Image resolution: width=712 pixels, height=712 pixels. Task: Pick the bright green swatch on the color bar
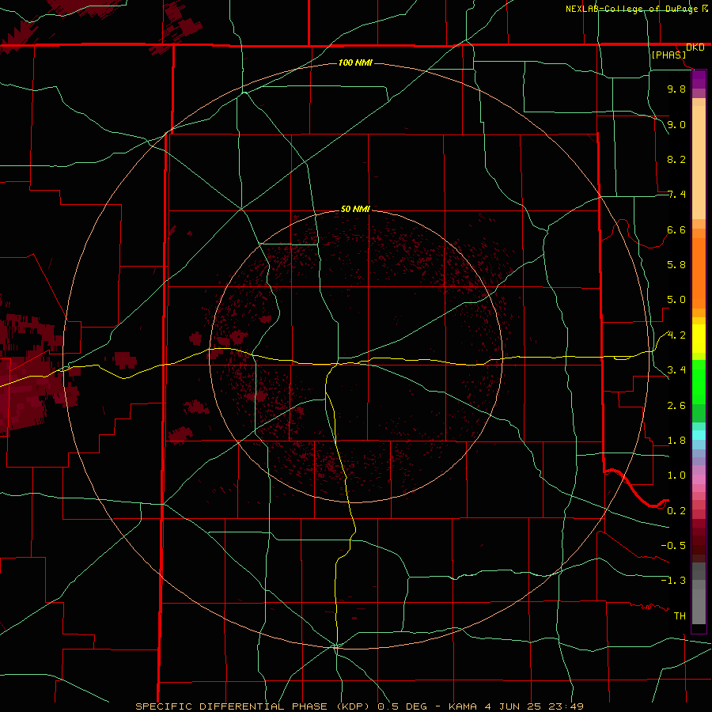coord(699,383)
